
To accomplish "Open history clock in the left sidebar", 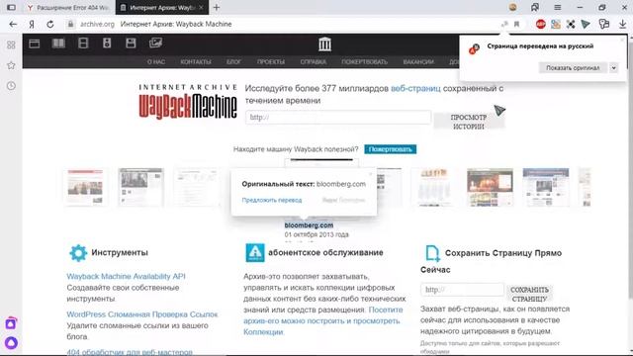I will pyautogui.click(x=11, y=86).
